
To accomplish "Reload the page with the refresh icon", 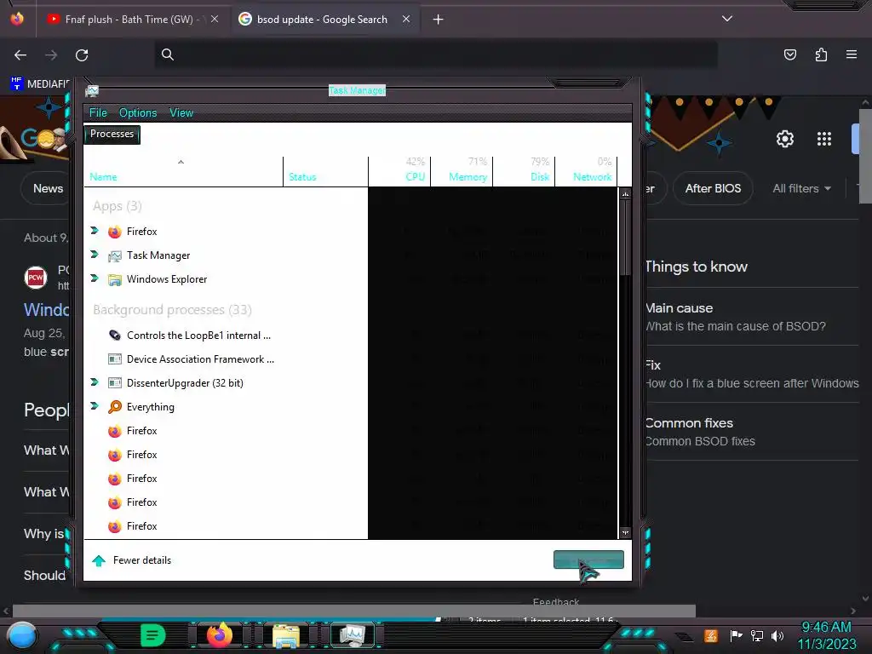I will (x=82, y=55).
